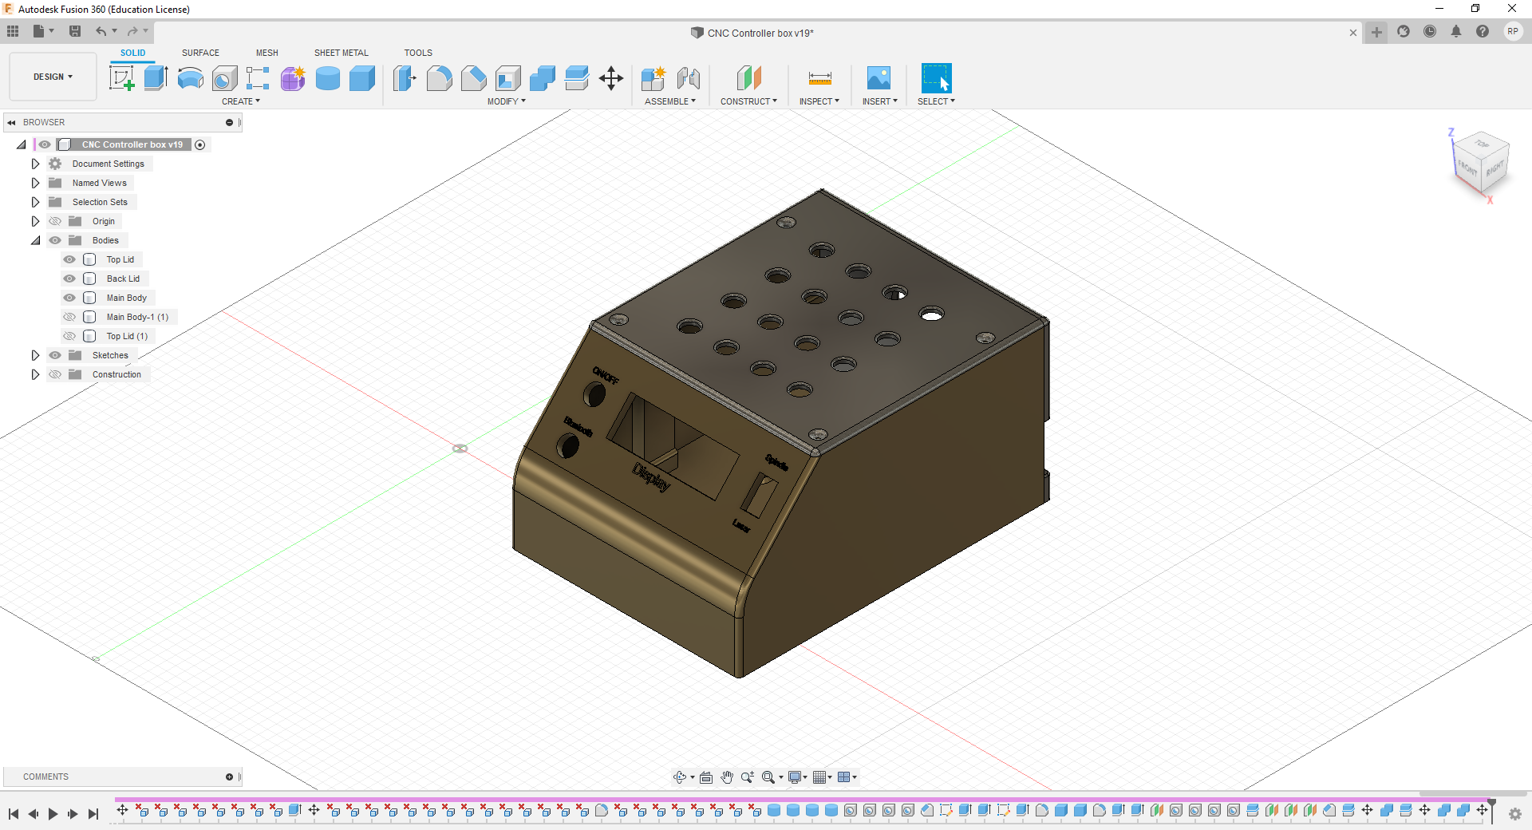Select the Pan tool in the navigation bar
Image resolution: width=1532 pixels, height=830 pixels.
coord(727,777)
